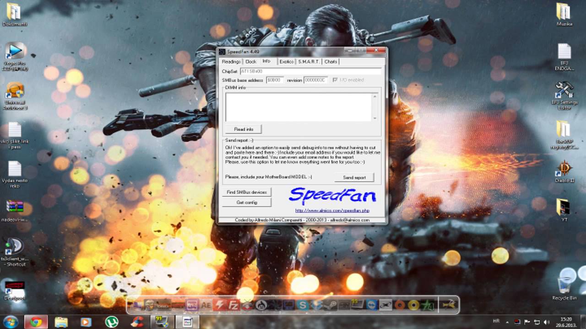Open the YT folder on the desktop
The image size is (586, 329).
click(x=564, y=210)
